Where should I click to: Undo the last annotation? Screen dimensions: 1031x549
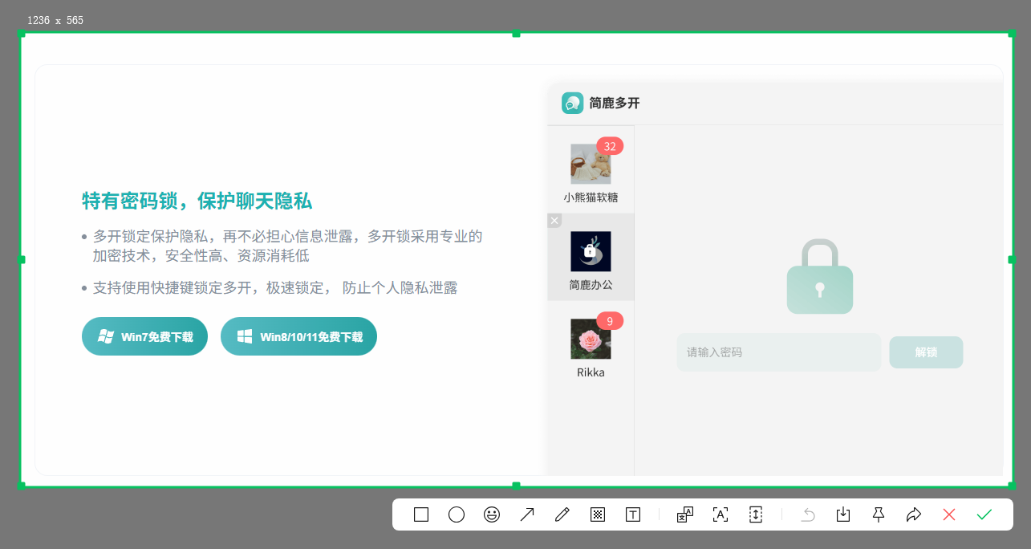pyautogui.click(x=807, y=514)
